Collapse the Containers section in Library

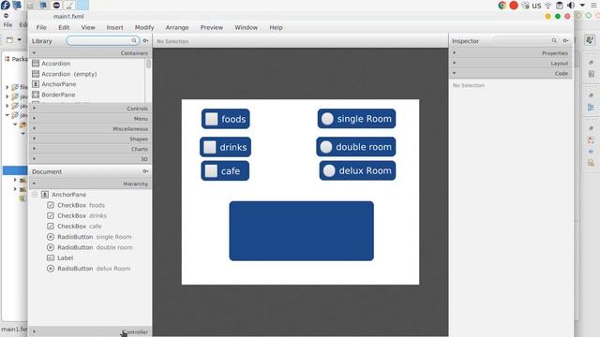(90, 53)
